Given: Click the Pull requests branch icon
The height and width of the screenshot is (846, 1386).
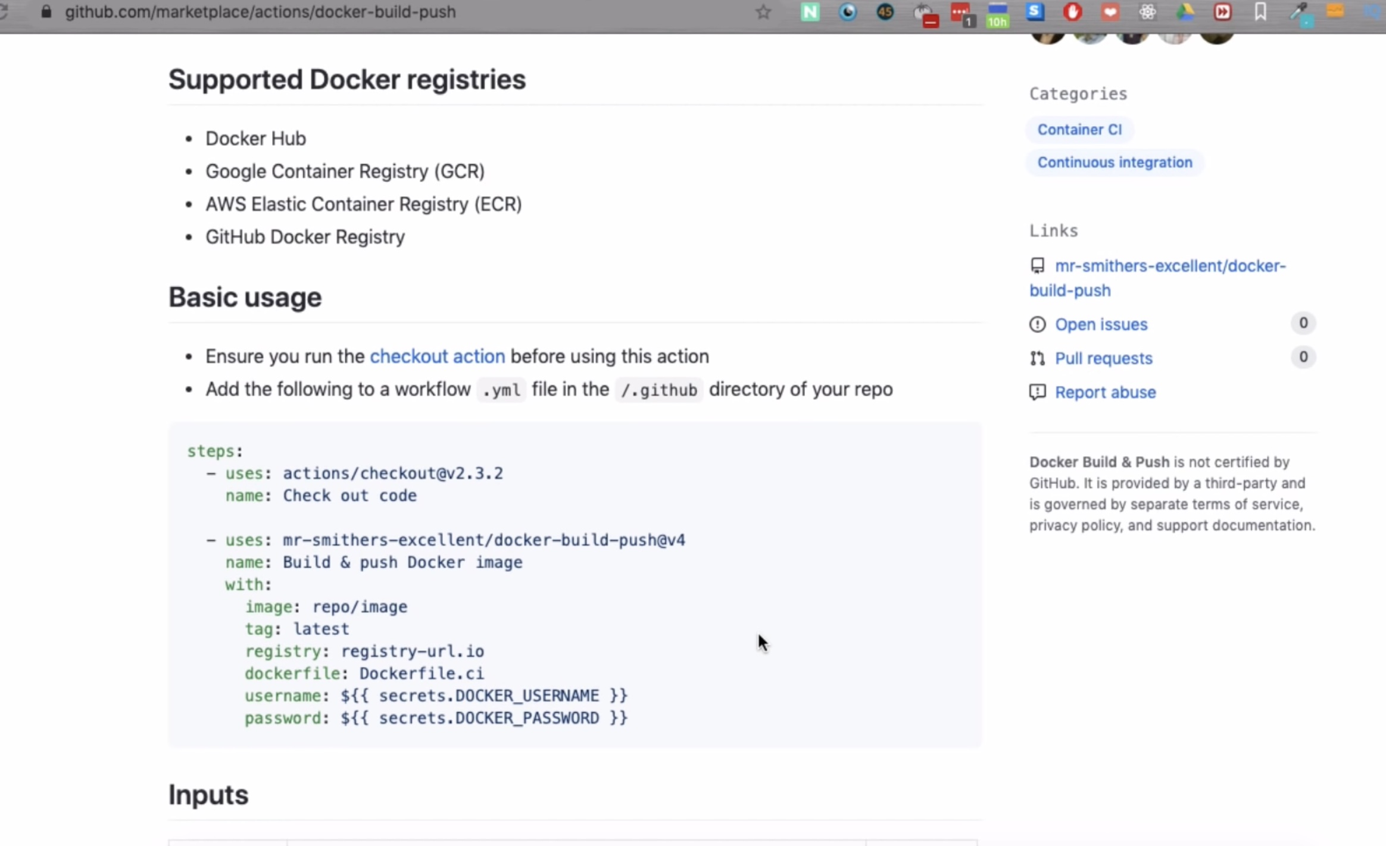Looking at the screenshot, I should point(1037,358).
